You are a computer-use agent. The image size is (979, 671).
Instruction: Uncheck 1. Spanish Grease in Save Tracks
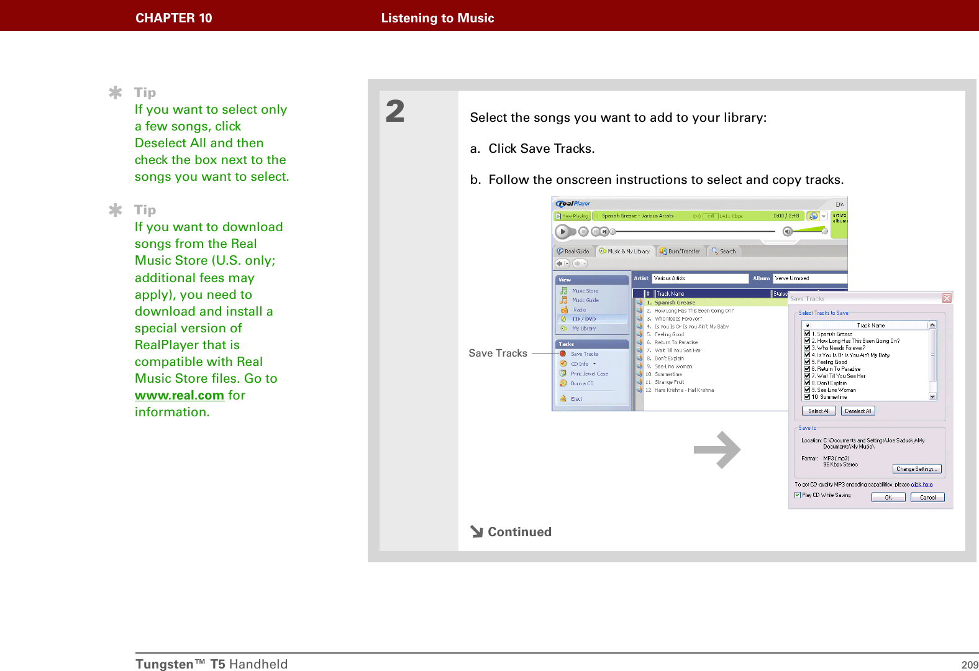[808, 334]
